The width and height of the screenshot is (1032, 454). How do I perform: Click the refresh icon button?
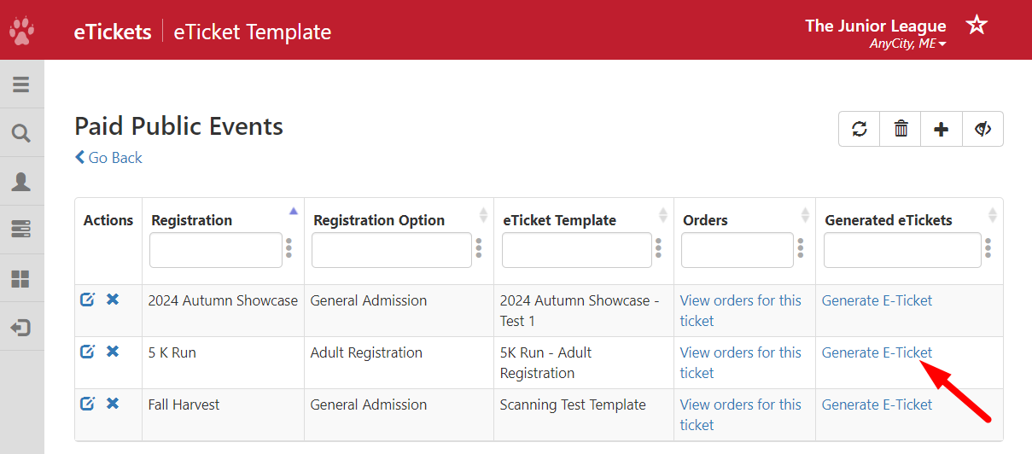coord(860,129)
